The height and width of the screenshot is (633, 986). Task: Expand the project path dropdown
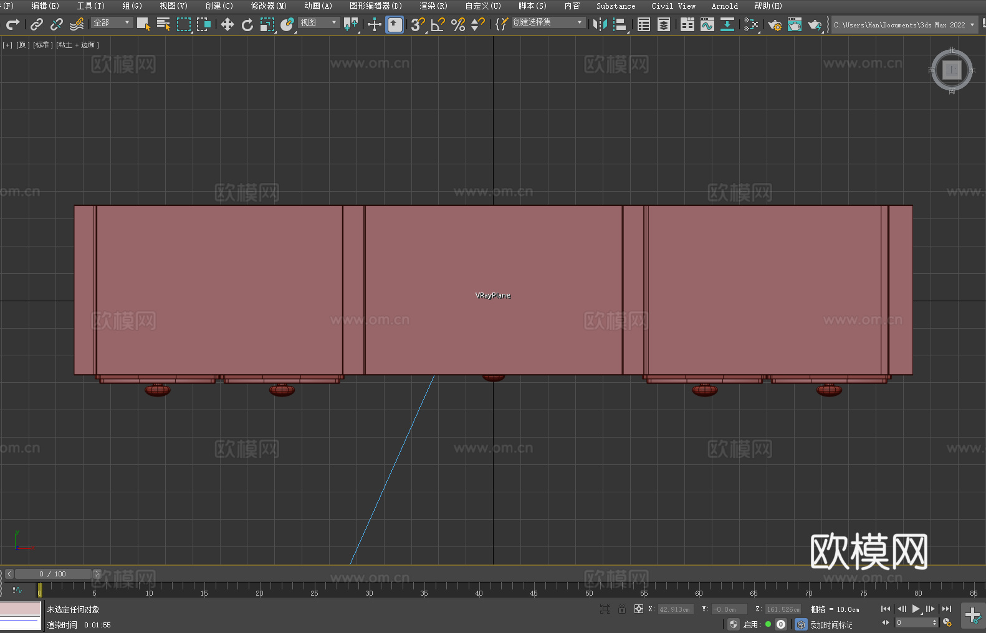[x=972, y=25]
